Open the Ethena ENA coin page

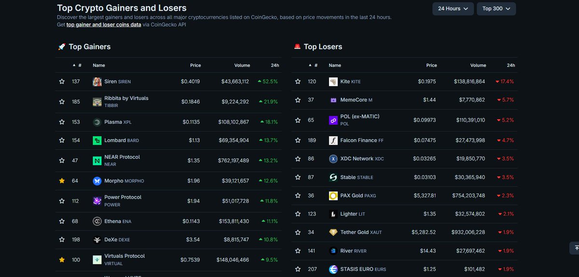coord(118,221)
